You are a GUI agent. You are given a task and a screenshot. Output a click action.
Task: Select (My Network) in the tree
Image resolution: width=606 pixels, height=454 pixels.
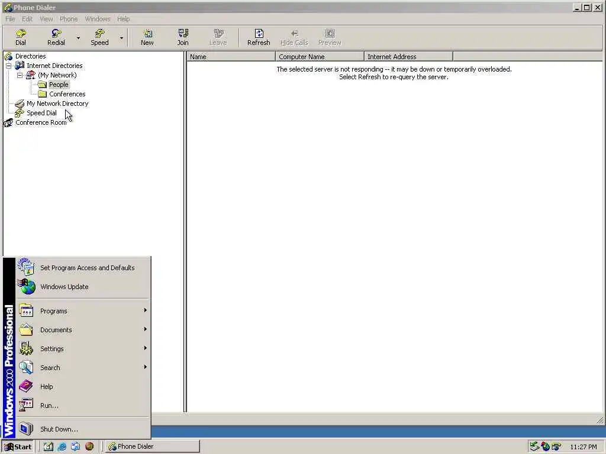(x=57, y=75)
